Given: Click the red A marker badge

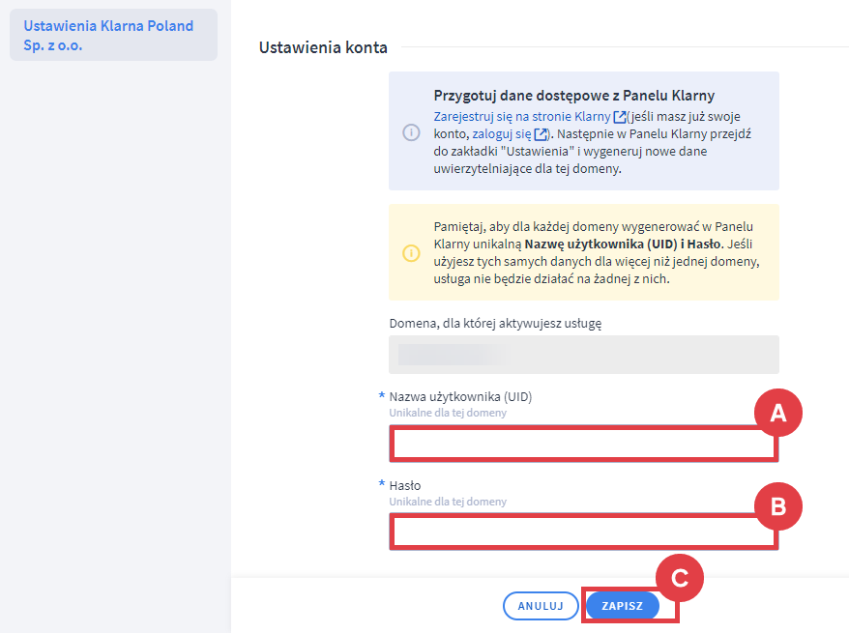Looking at the screenshot, I should click(x=778, y=415).
